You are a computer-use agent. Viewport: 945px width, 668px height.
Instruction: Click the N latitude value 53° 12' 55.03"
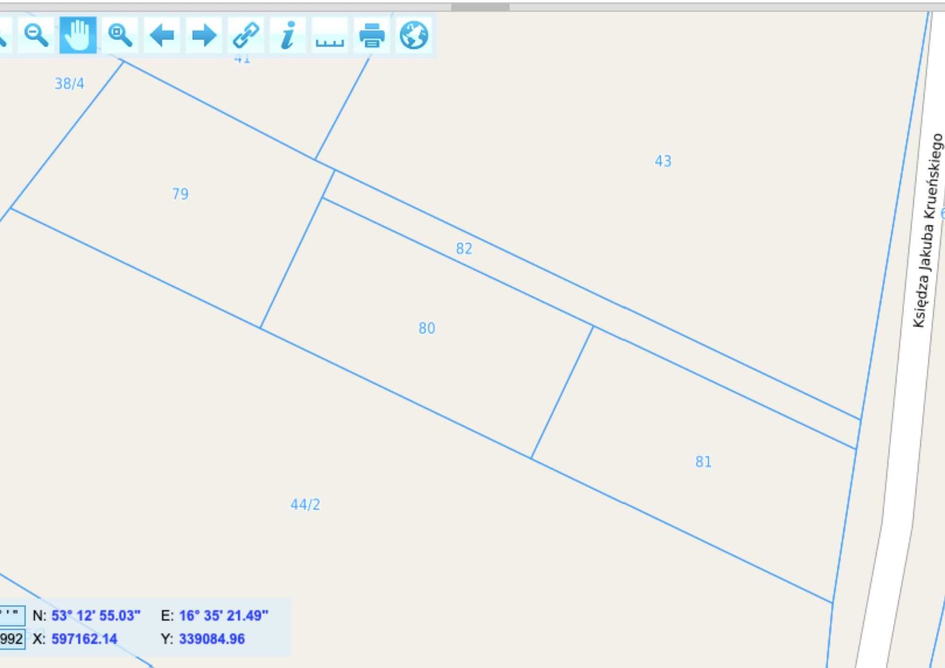96,616
